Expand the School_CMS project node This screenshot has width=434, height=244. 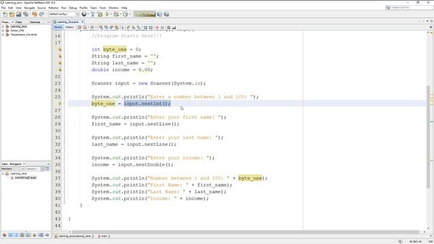pos(3,30)
